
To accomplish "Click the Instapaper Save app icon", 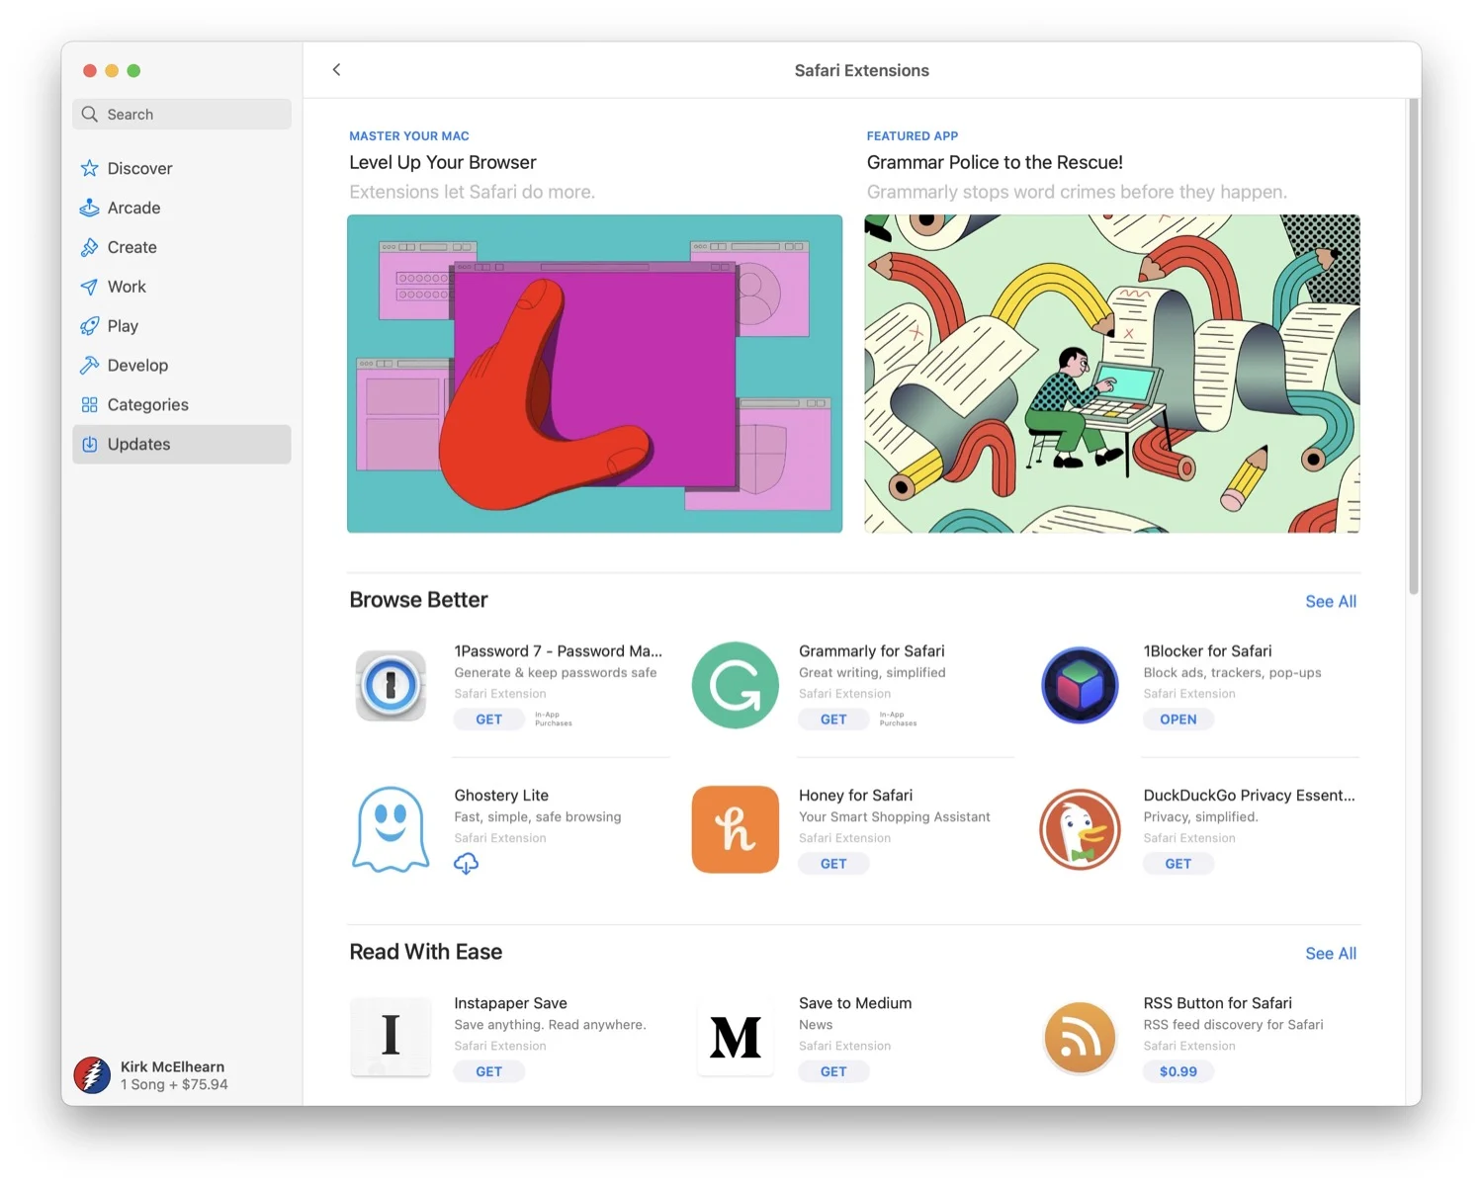I will [x=391, y=1037].
